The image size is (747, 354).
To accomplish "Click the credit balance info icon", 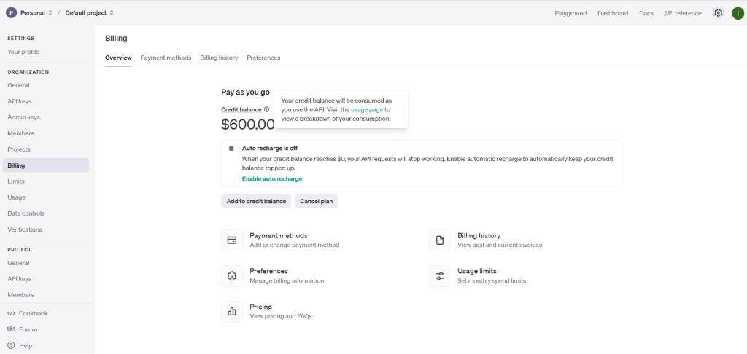I will coord(267,109).
